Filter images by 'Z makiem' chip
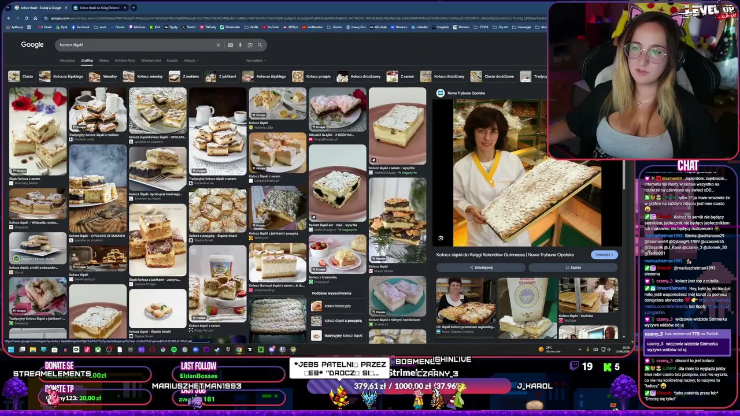 185,76
